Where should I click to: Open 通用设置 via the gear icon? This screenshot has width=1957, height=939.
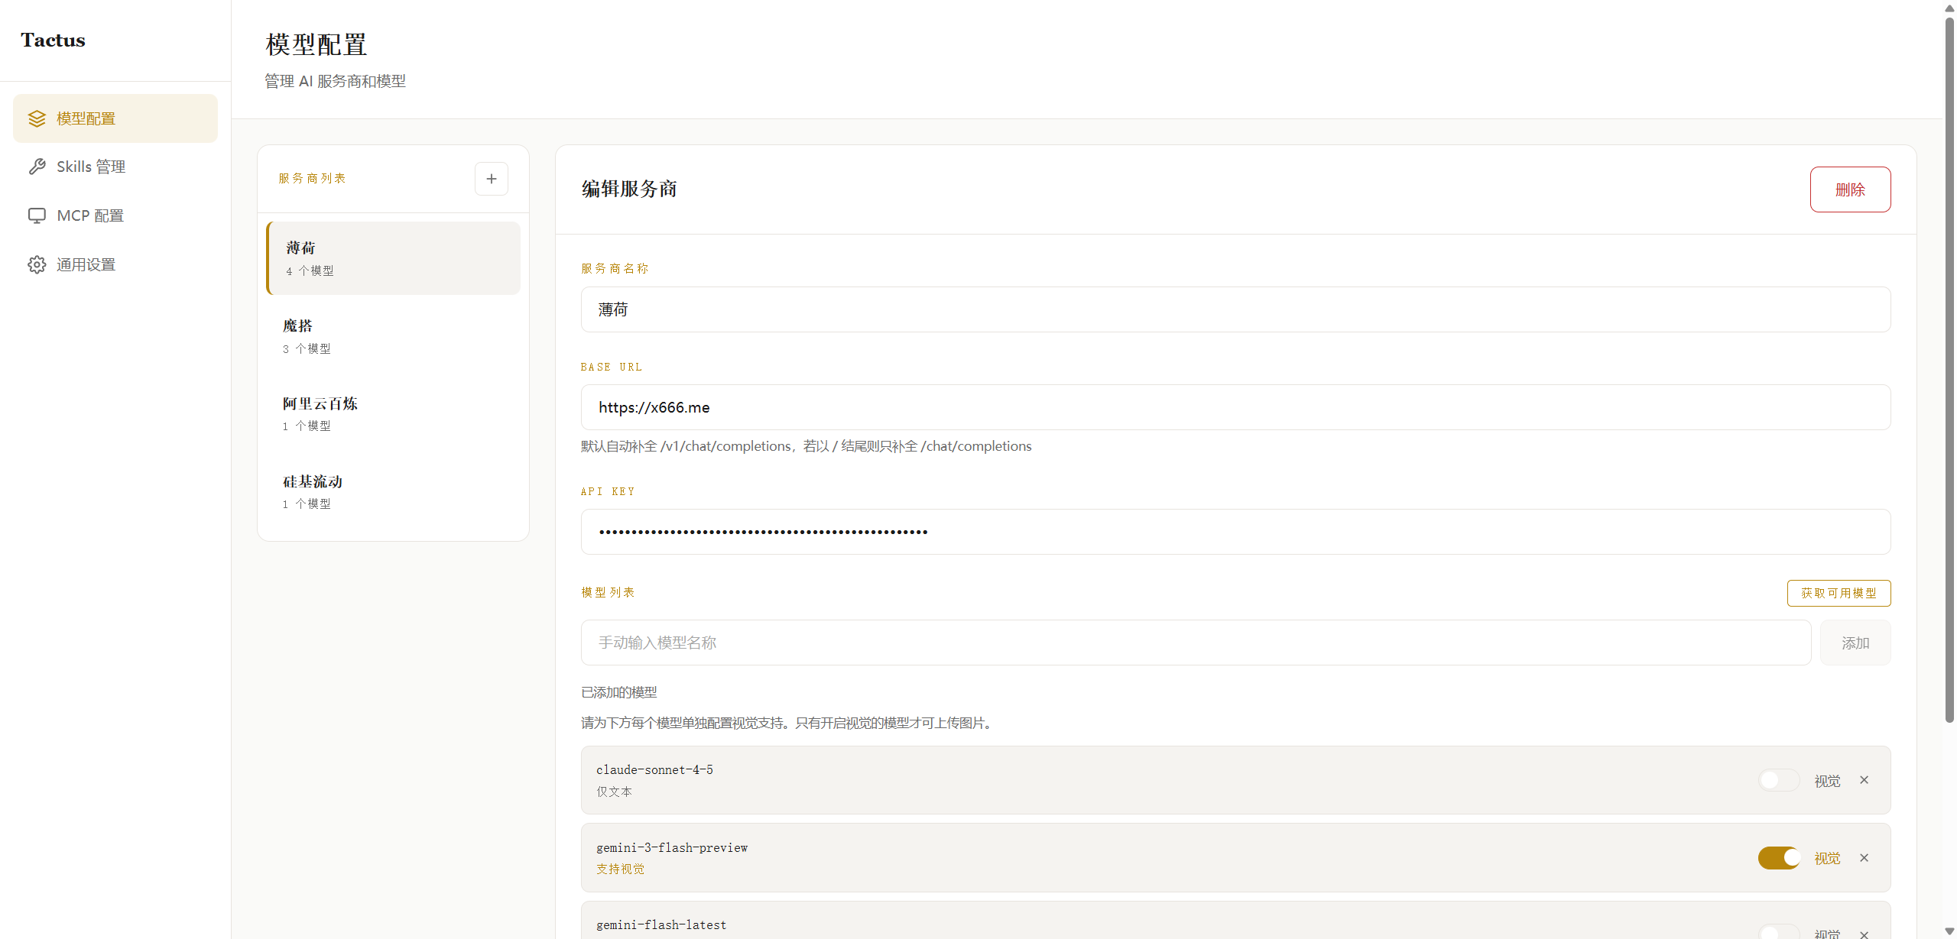(x=37, y=264)
